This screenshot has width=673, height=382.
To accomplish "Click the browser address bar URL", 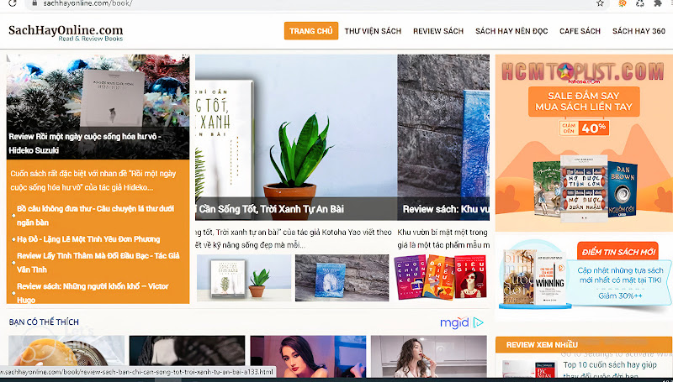I will coord(87,3).
